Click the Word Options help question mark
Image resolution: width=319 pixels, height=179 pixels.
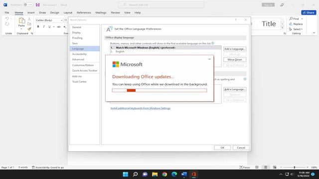(236, 20)
